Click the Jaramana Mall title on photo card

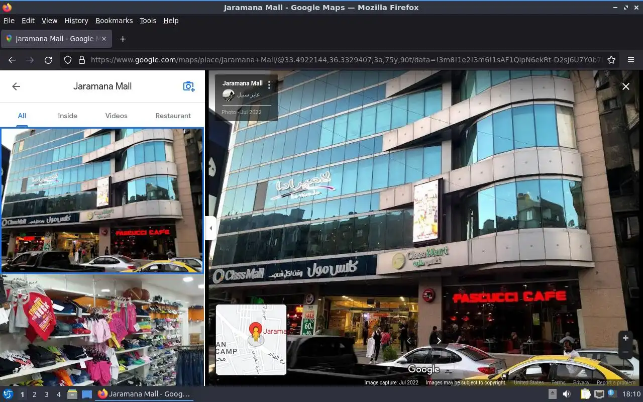tap(243, 83)
